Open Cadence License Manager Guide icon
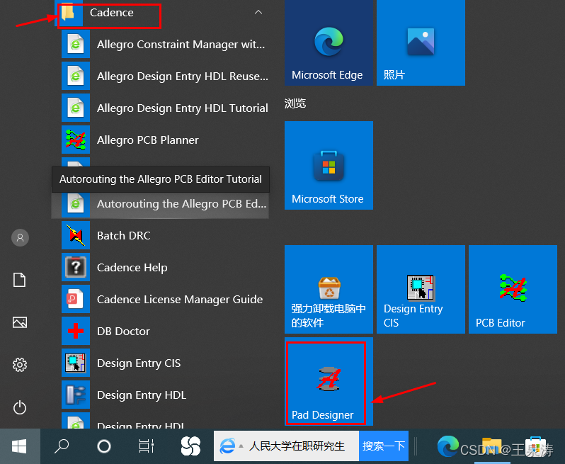Viewport: 565px width, 464px height. pyautogui.click(x=76, y=299)
